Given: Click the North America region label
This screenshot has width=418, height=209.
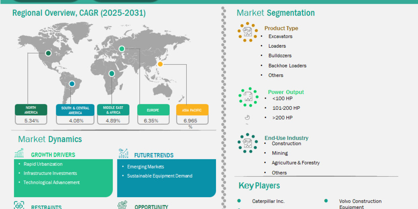Looking at the screenshot, I should pyautogui.click(x=31, y=110).
